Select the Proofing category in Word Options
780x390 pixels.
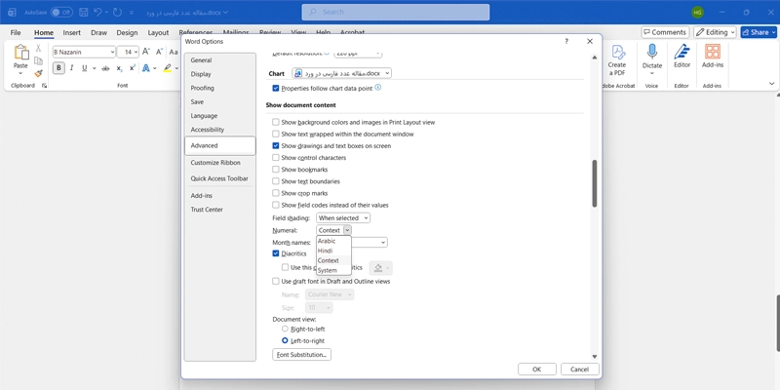(x=203, y=88)
